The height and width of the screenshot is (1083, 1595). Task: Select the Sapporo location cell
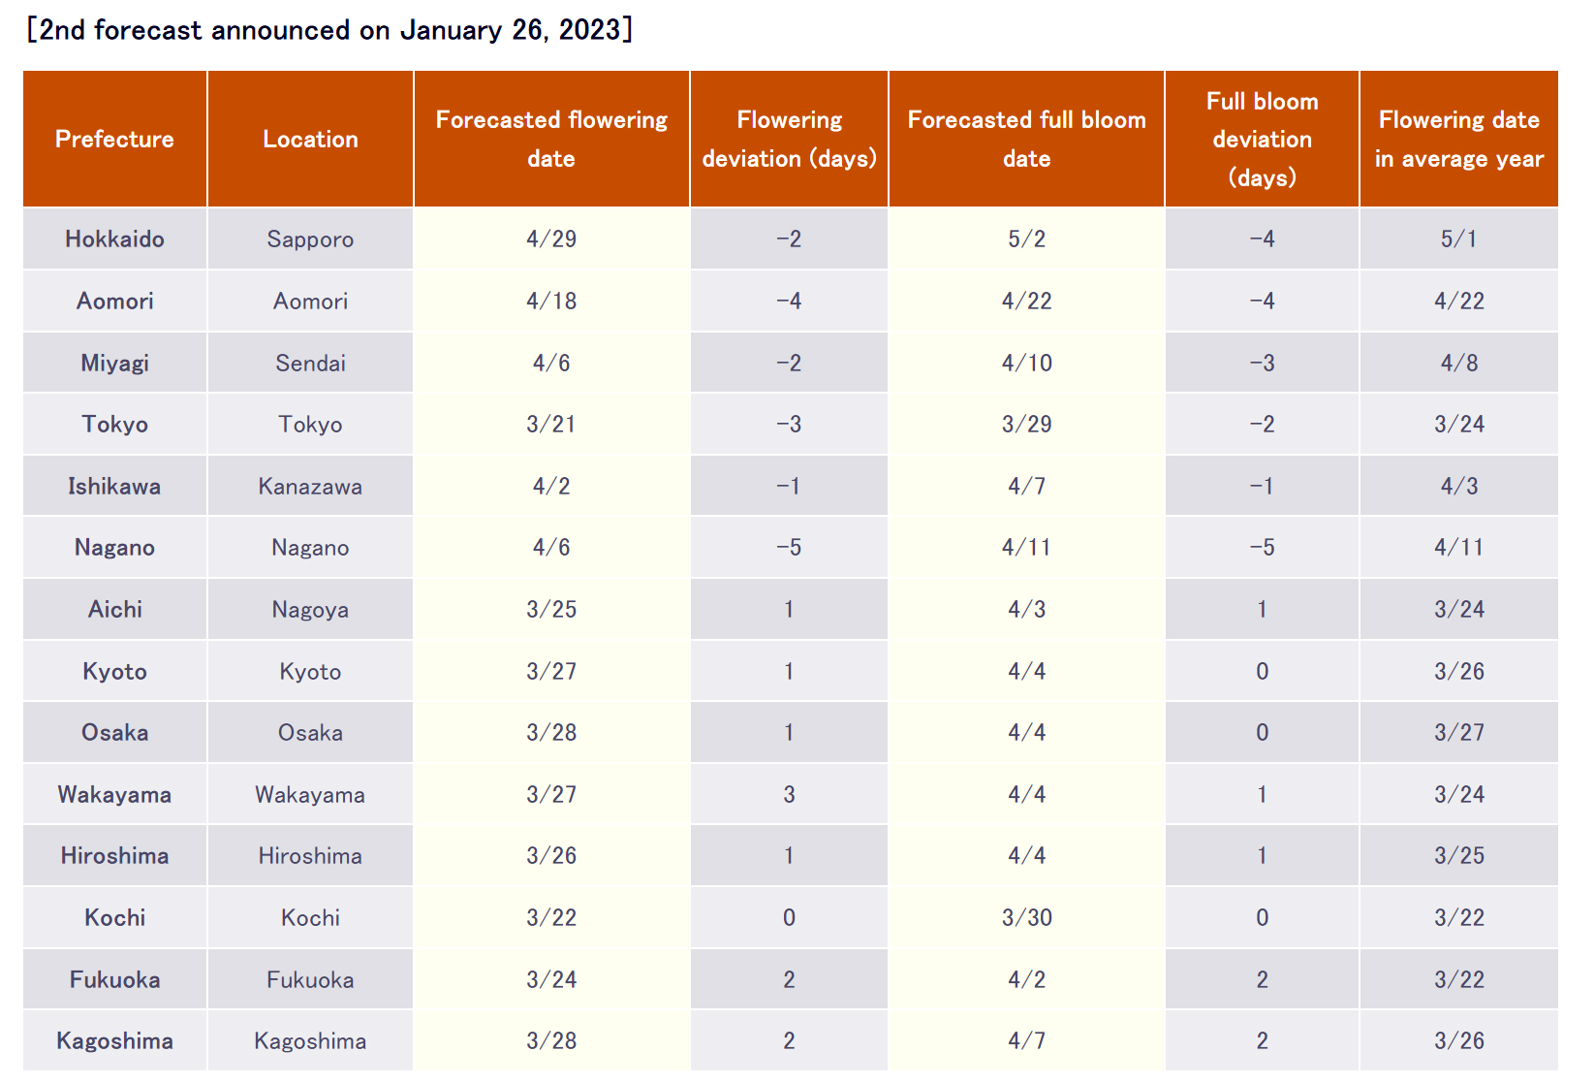310,239
